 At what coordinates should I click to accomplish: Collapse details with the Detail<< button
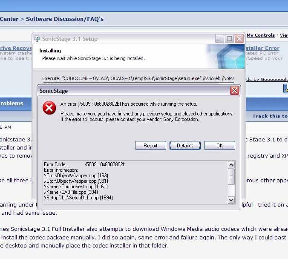tap(185, 146)
